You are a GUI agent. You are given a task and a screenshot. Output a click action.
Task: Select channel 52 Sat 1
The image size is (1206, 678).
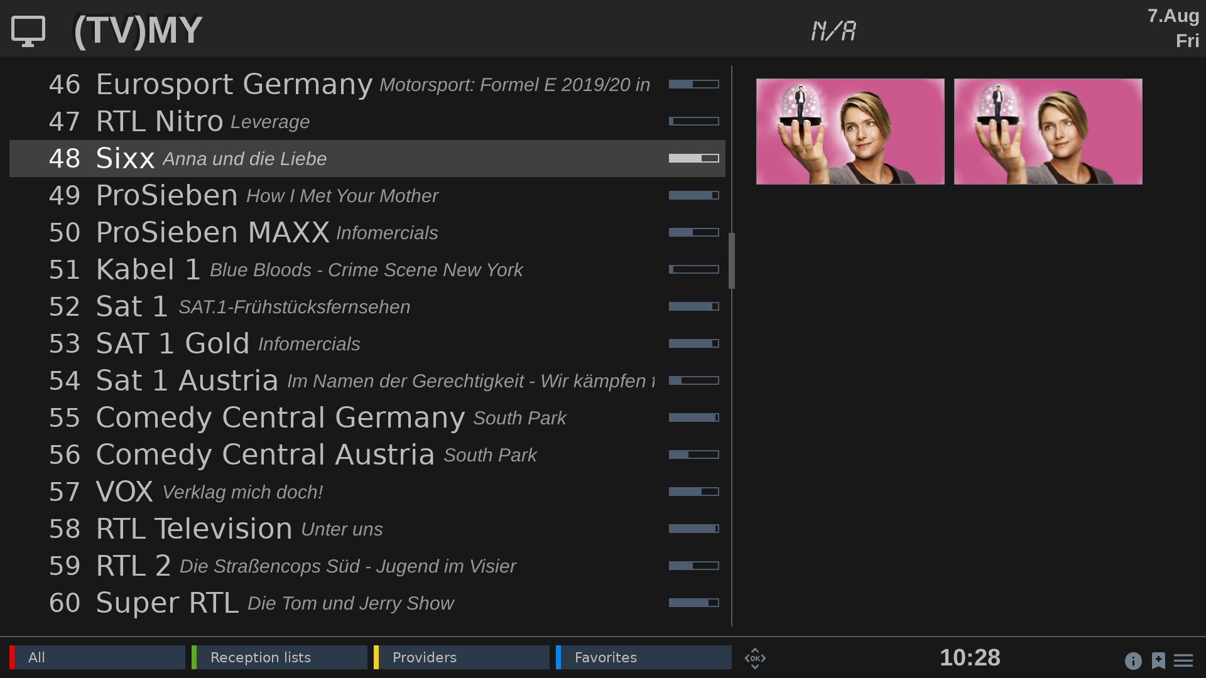[367, 306]
